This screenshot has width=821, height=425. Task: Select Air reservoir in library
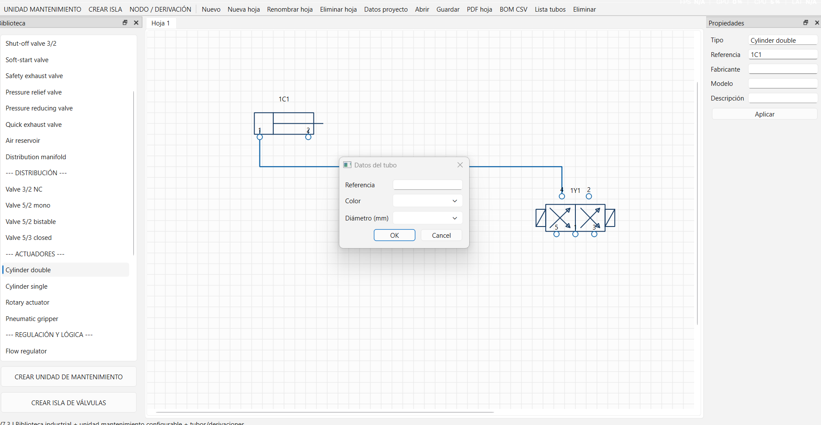66,141
